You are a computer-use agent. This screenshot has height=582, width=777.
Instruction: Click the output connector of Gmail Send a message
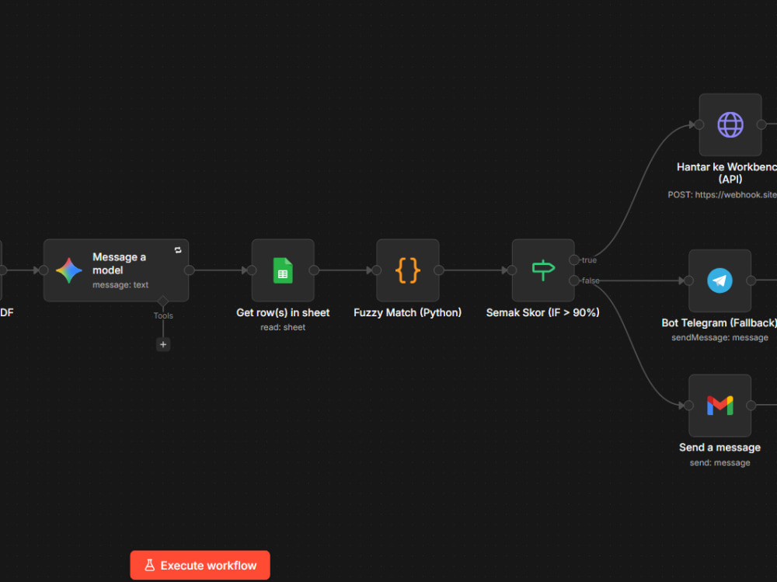point(751,406)
